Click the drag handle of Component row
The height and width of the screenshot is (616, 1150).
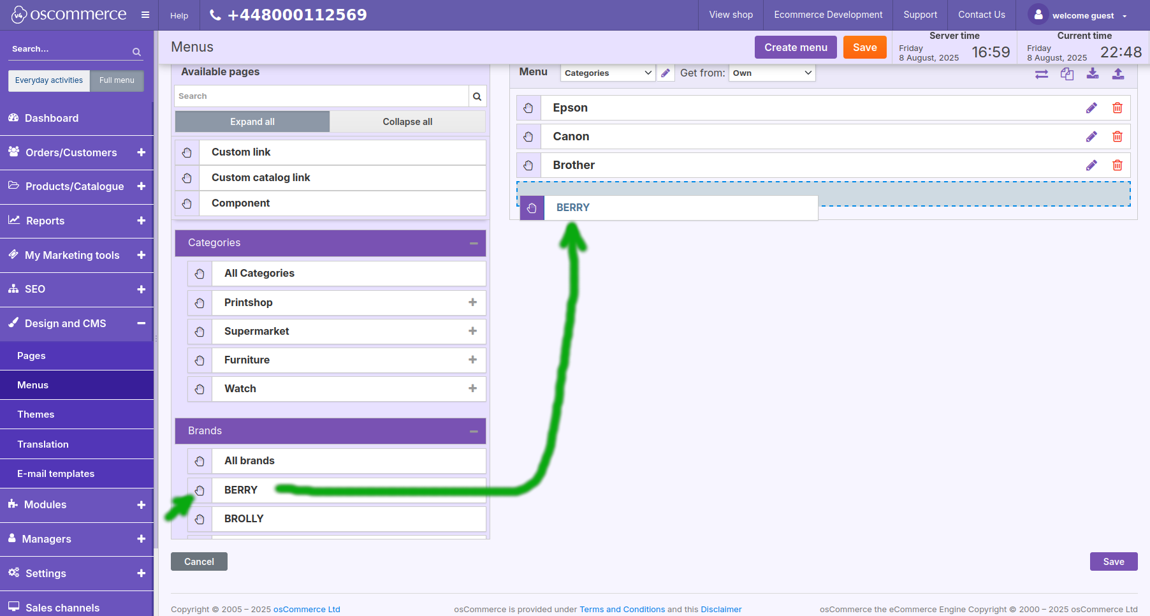(x=187, y=203)
